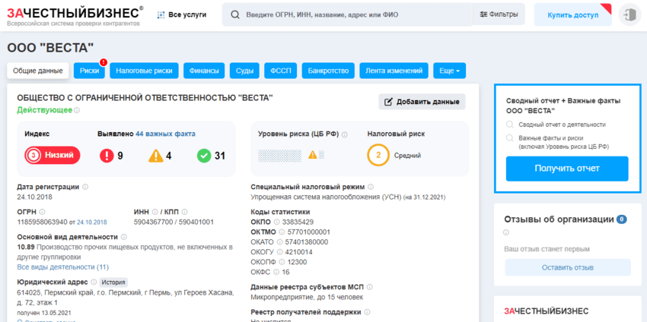Image resolution: width=647 pixels, height=322 pixels.
Task: Click info icon beside ОКАТО
Action: [x=280, y=242]
